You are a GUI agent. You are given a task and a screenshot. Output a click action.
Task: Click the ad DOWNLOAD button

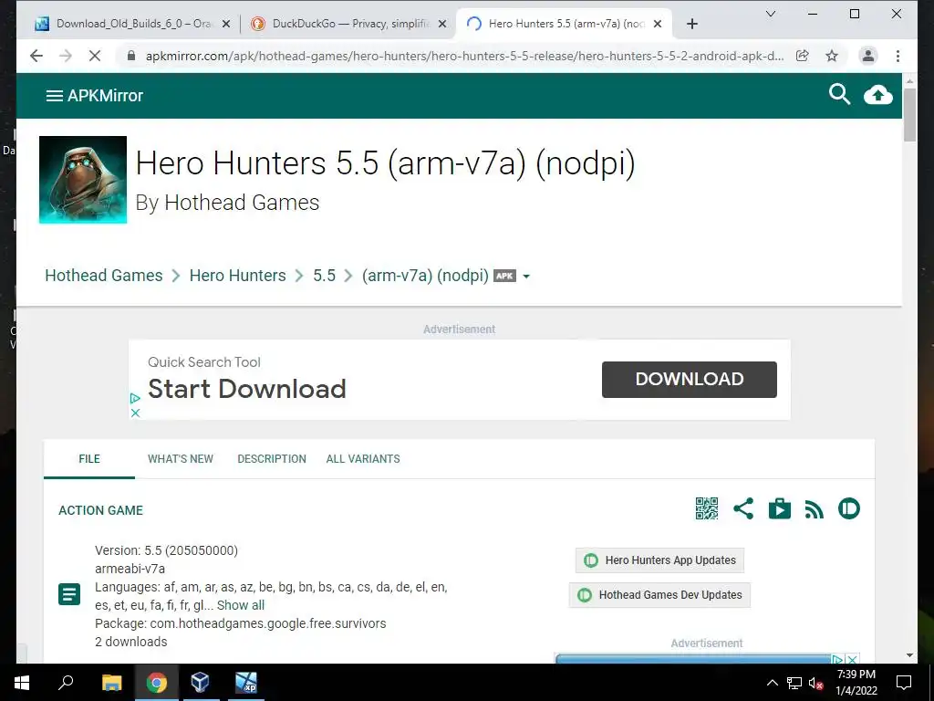tap(690, 379)
